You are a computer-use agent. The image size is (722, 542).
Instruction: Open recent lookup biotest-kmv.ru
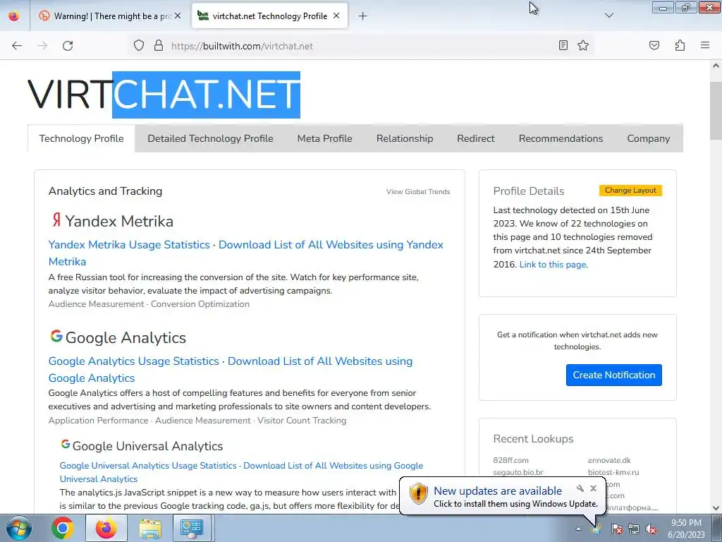613,472
